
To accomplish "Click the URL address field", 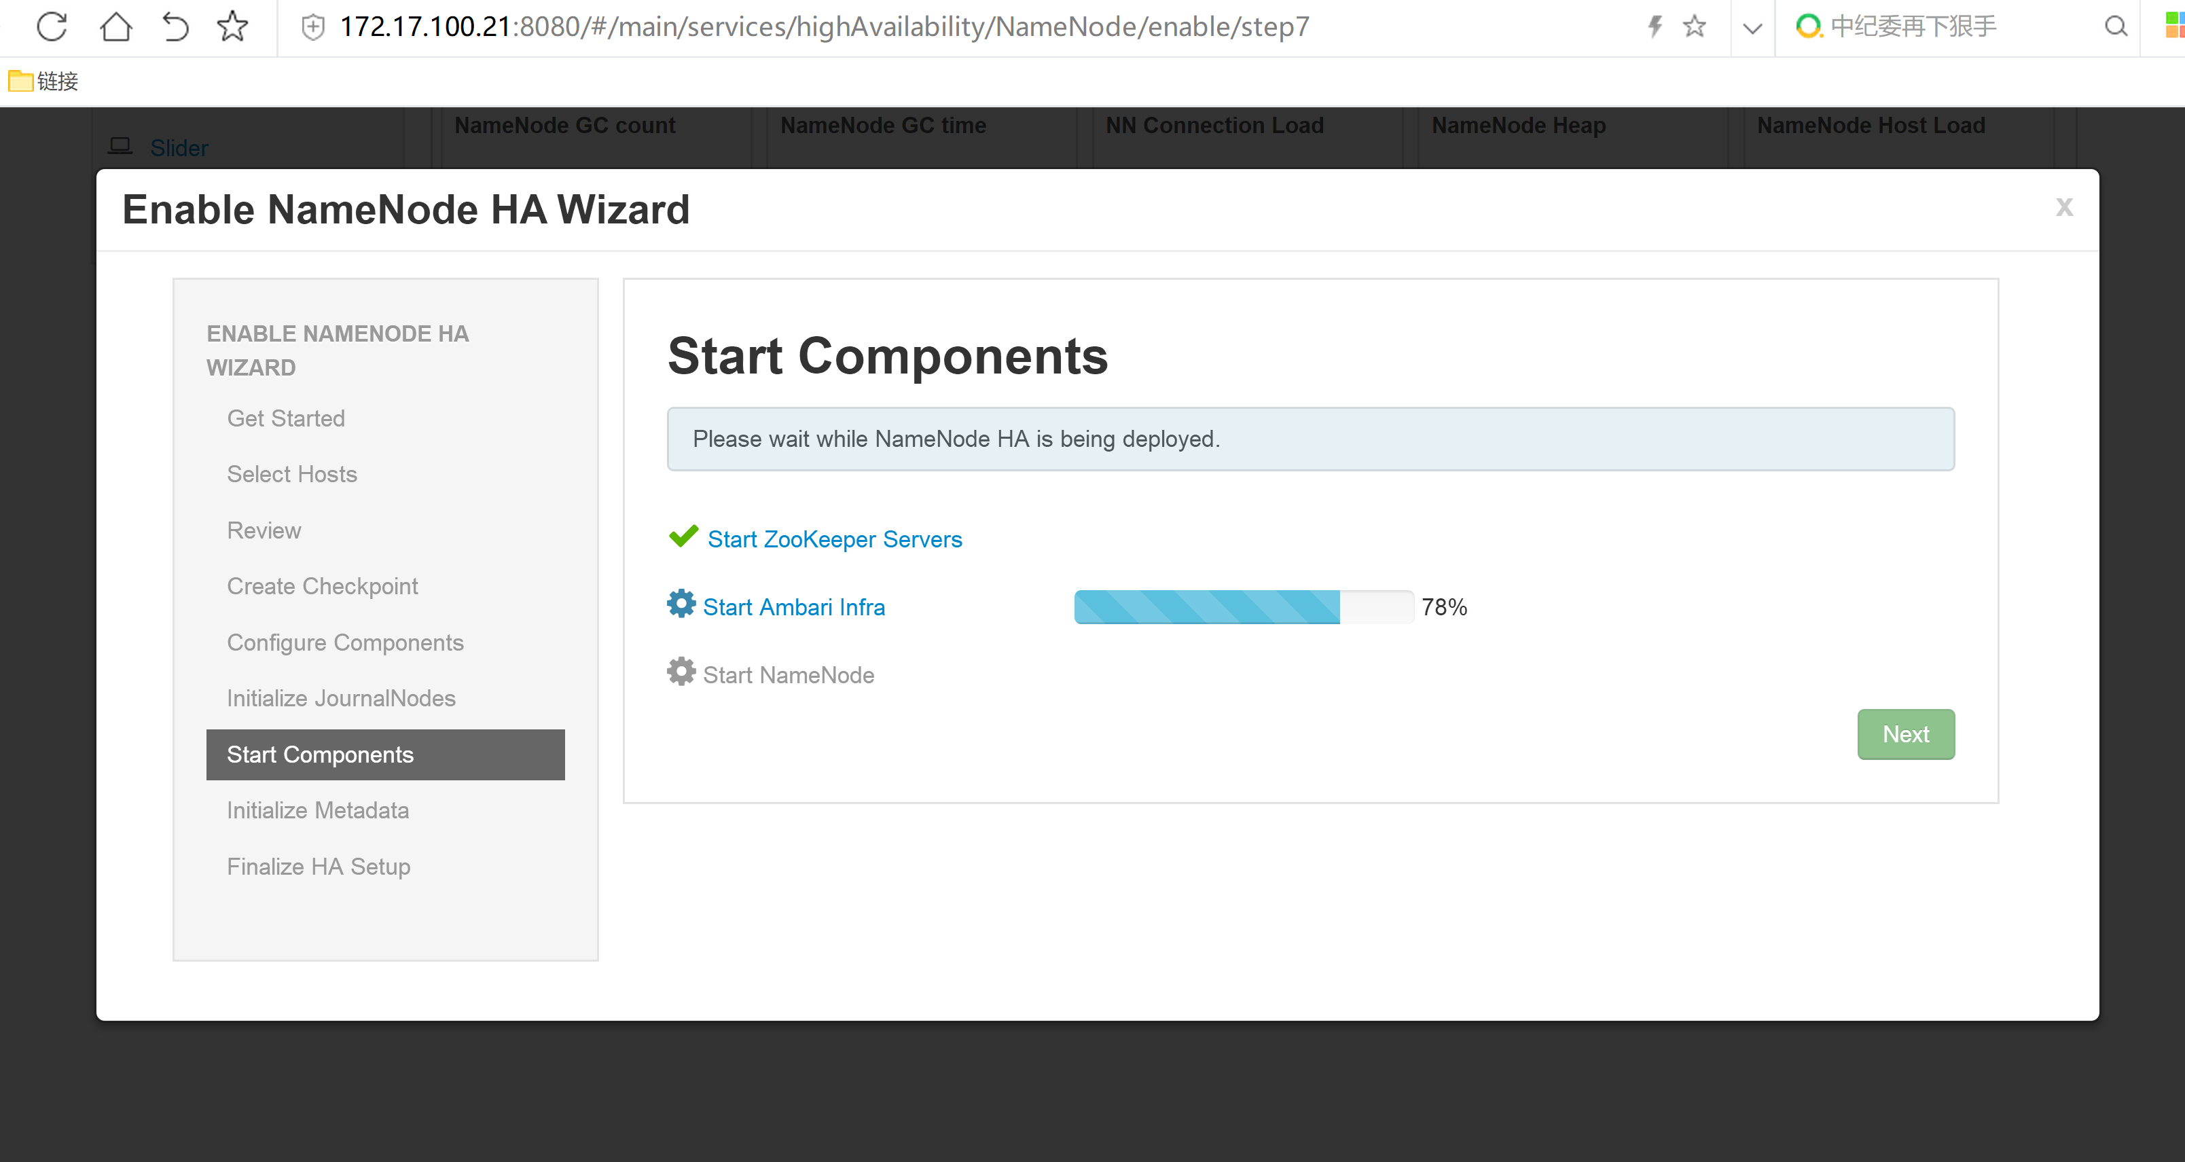I will coord(825,27).
